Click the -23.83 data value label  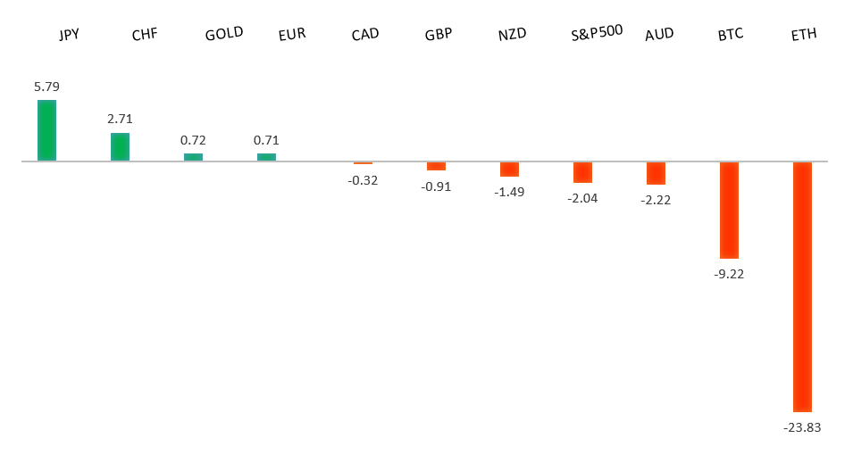802,427
